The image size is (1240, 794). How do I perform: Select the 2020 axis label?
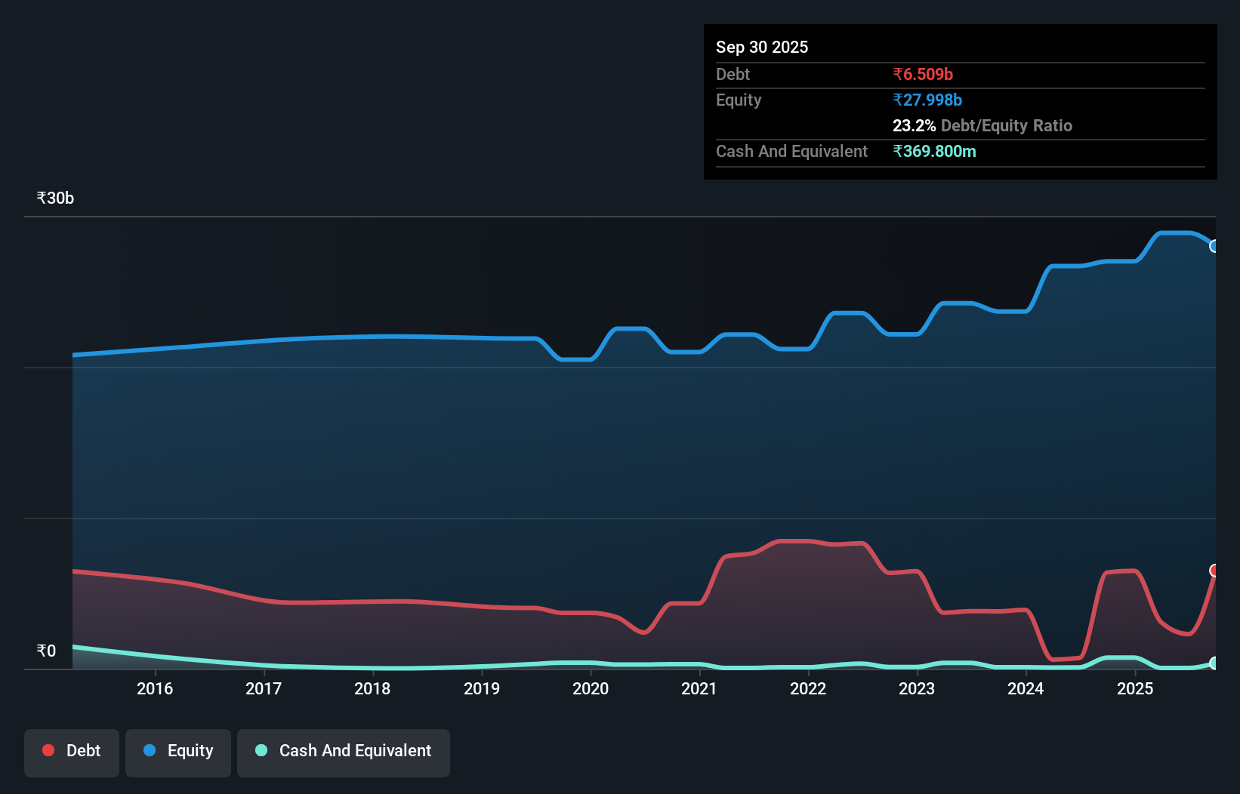point(591,688)
